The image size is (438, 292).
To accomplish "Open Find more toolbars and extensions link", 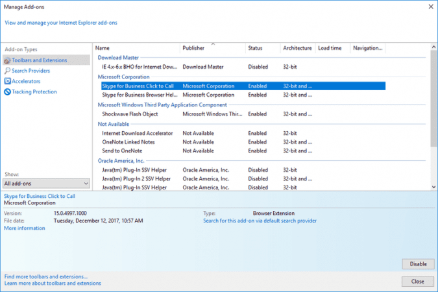I will (46, 276).
